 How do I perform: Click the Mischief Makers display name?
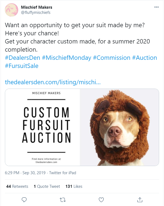36,7
